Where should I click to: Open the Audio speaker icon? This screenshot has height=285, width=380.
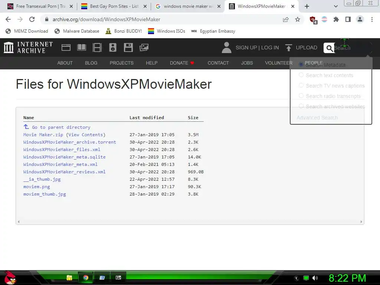(x=113, y=47)
